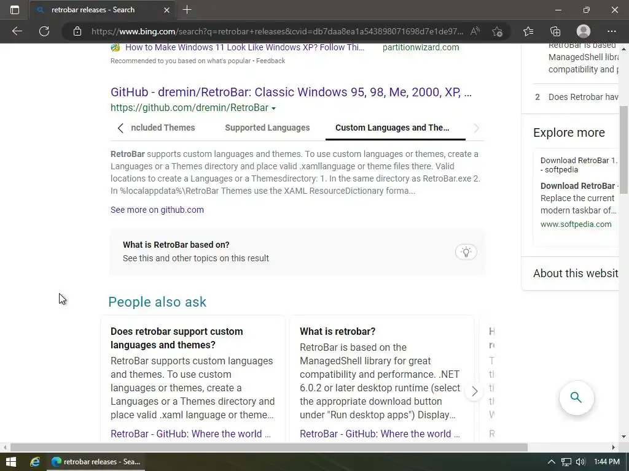Show next GitHub result tabs chevron
This screenshot has height=471, width=629.
pos(476,128)
